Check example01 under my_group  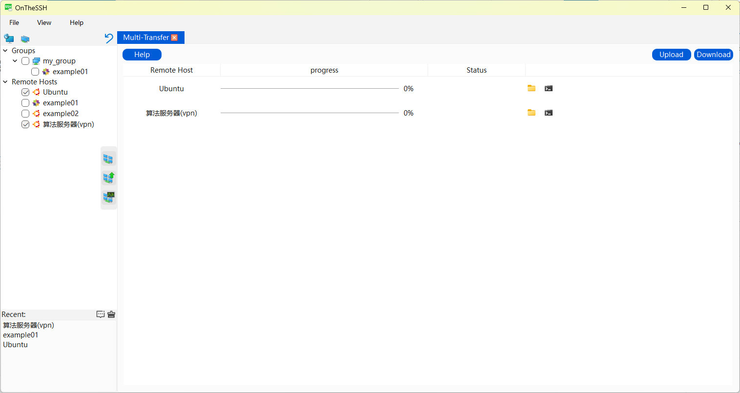(x=35, y=72)
